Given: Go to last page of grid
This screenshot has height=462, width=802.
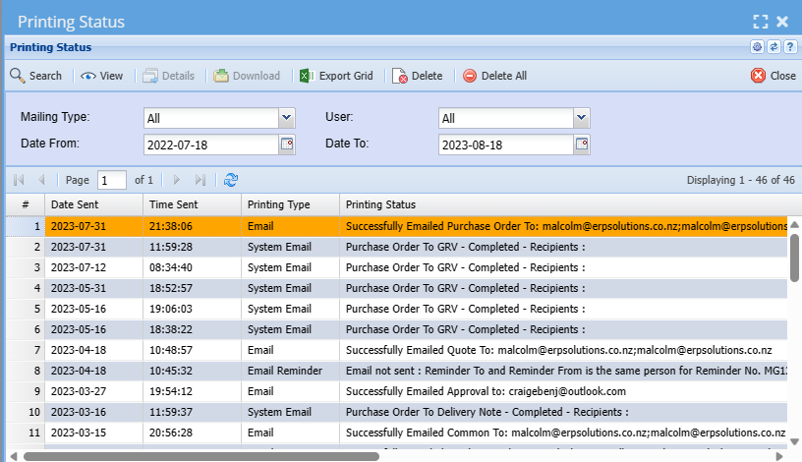Looking at the screenshot, I should (x=200, y=180).
